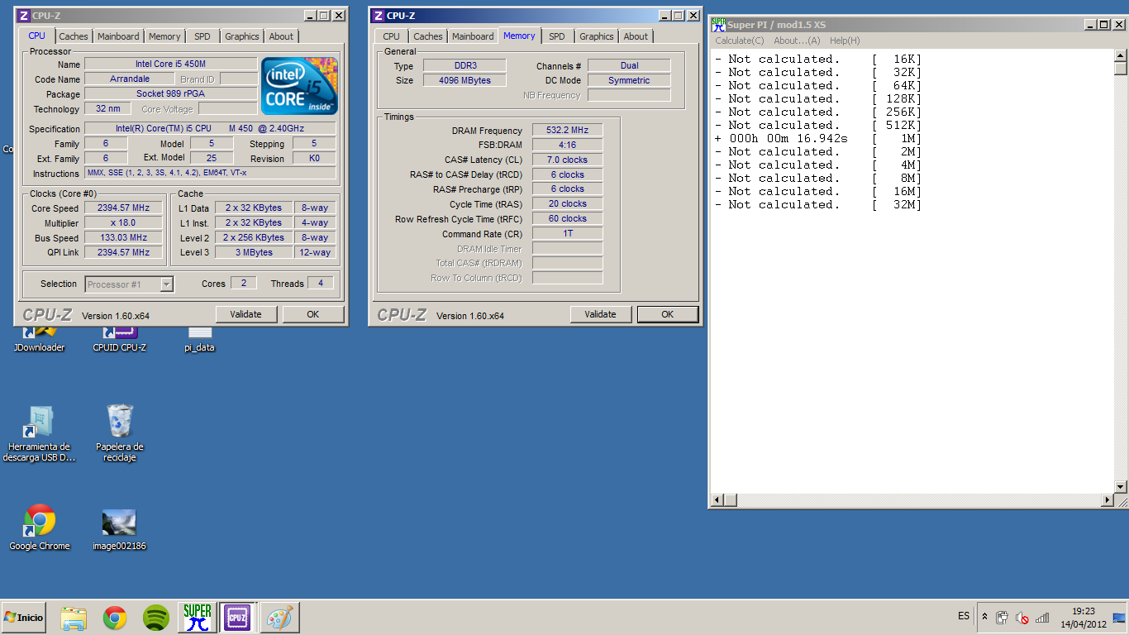Click the Command Rate value 1T
Viewport: 1129px width, 635px height.
(567, 234)
